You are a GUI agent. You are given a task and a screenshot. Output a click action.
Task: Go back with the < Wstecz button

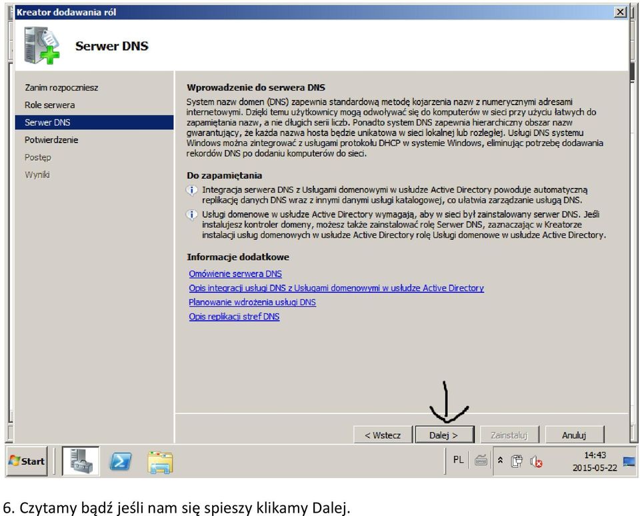[x=383, y=435]
